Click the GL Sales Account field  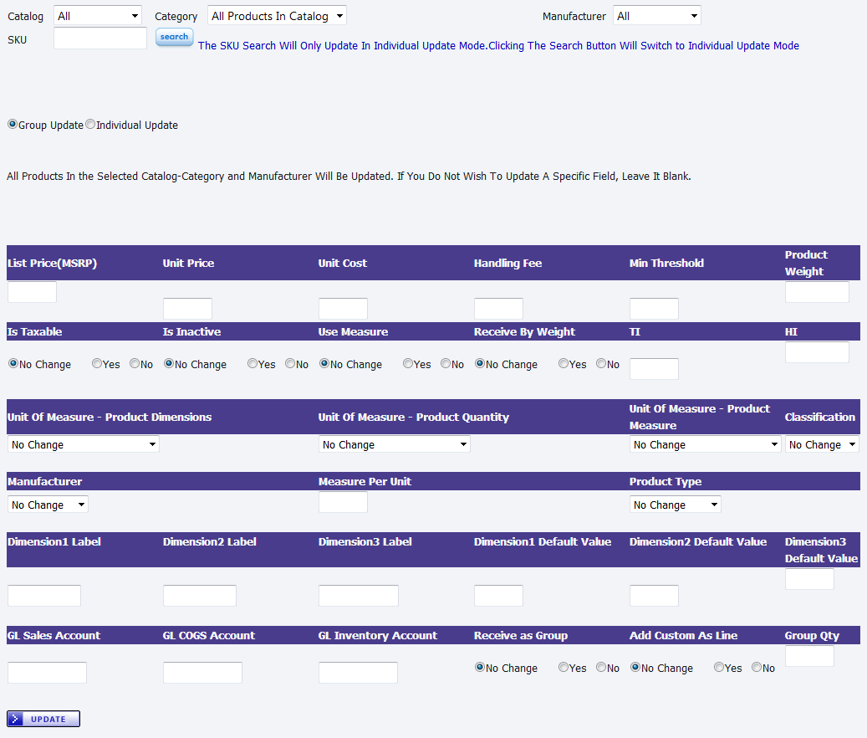47,673
